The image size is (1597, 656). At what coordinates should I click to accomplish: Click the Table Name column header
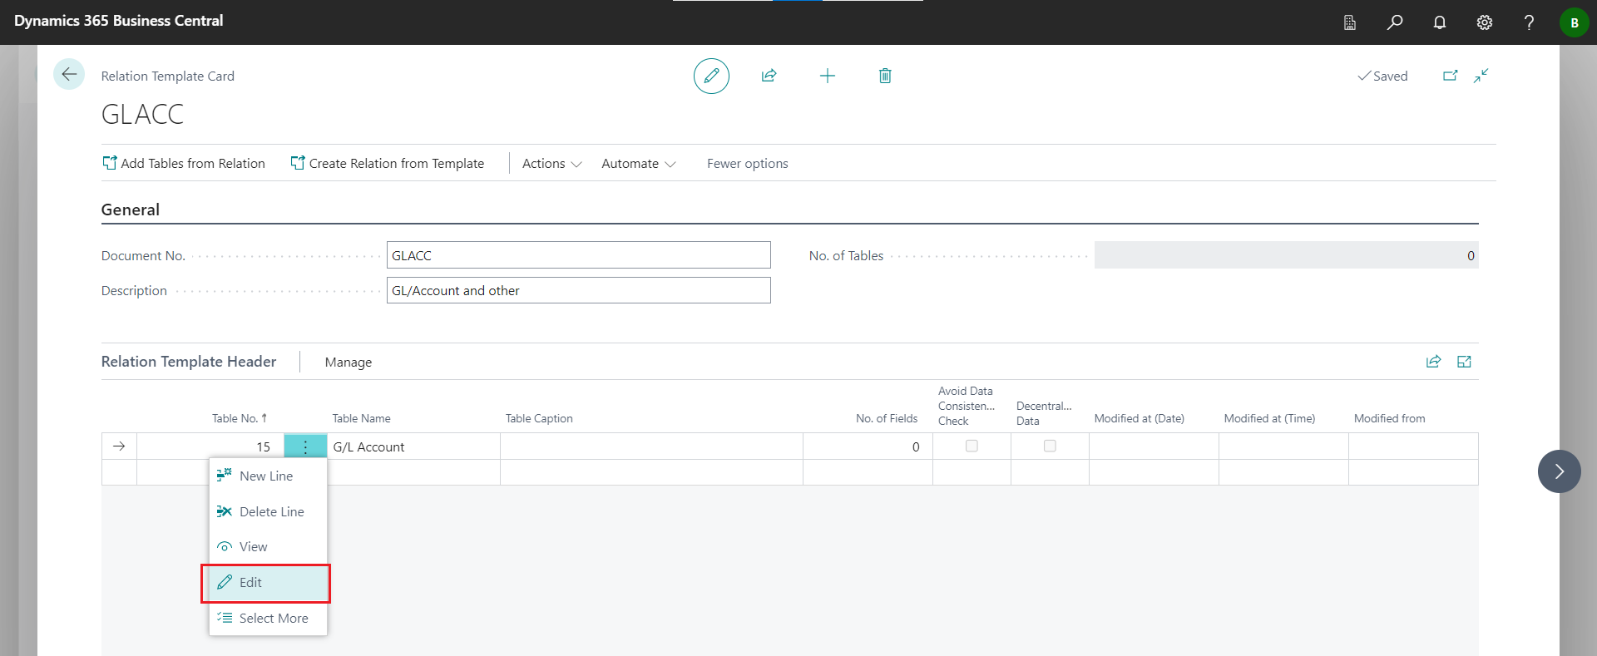361,419
